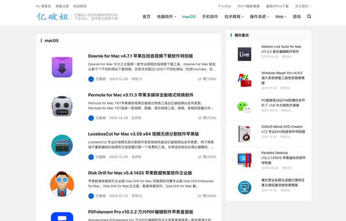Click 去评论 under the LosslessCut post
This screenshot has width=346, height=221.
click(136, 157)
